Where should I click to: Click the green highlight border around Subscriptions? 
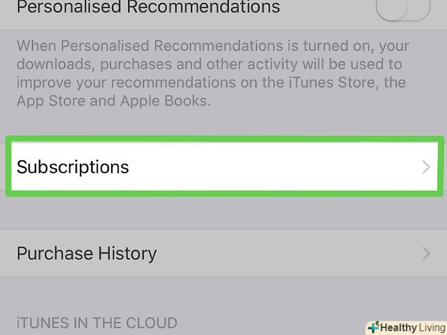pos(223,140)
